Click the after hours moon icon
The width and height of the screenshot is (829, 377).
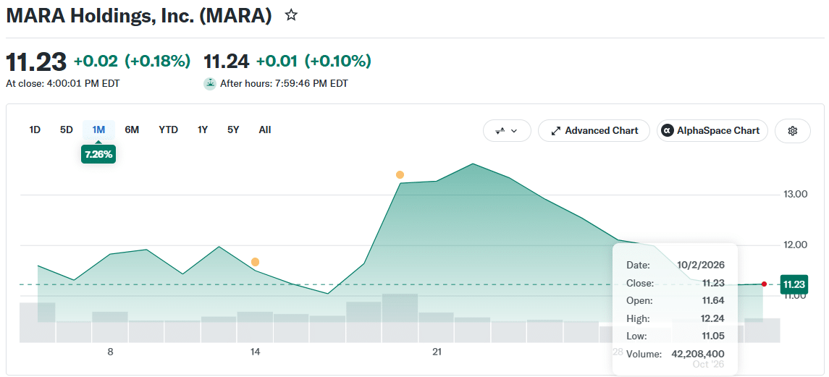210,83
